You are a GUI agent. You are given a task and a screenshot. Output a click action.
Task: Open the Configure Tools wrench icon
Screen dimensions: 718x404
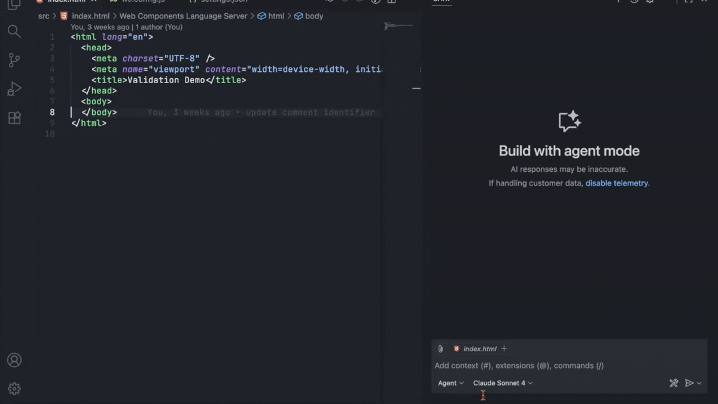coord(674,383)
